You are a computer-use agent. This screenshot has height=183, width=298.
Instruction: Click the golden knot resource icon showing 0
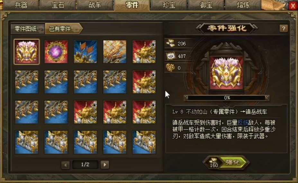click(170, 68)
